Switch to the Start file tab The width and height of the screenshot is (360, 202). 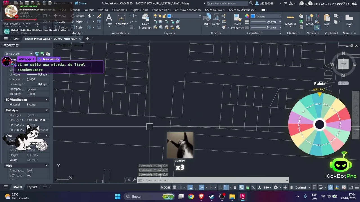[x=16, y=39]
